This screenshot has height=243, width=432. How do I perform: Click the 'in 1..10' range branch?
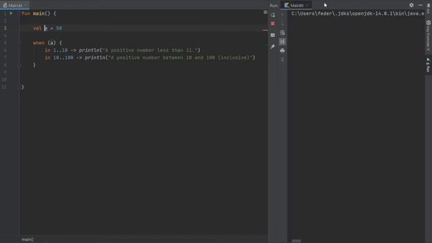tap(56, 50)
